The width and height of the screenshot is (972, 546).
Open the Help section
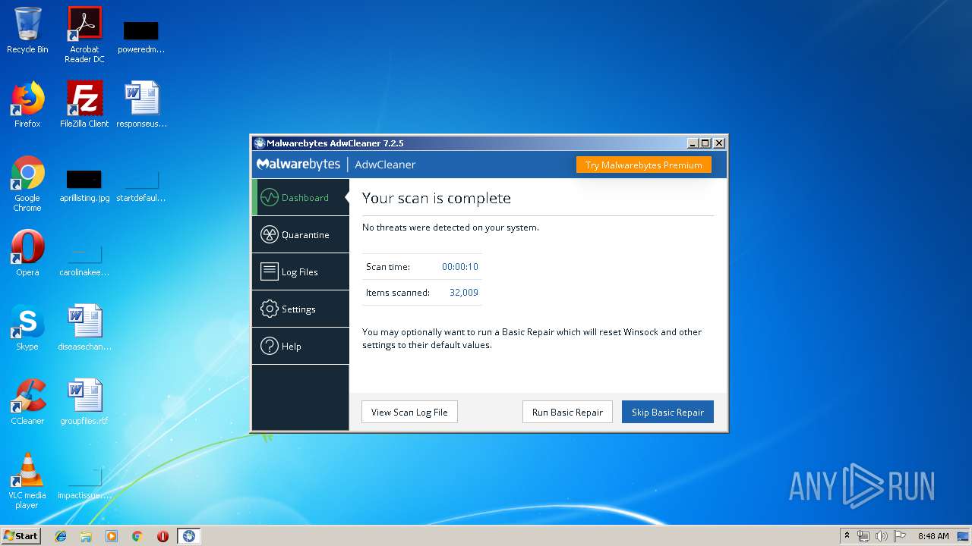click(301, 347)
